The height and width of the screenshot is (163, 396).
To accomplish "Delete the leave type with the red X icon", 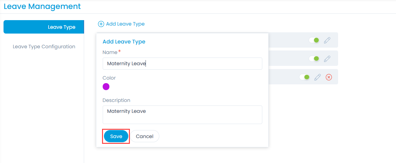I will click(329, 77).
